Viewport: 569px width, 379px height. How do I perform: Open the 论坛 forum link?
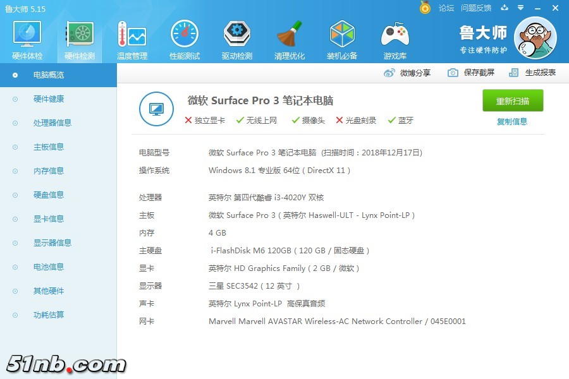coord(446,8)
